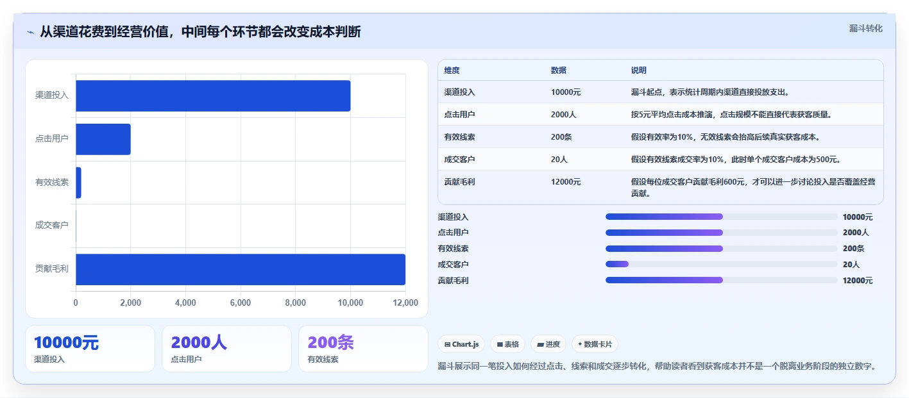This screenshot has width=909, height=398.
Task: Click the 10000元 progress value label
Action: pos(858,217)
